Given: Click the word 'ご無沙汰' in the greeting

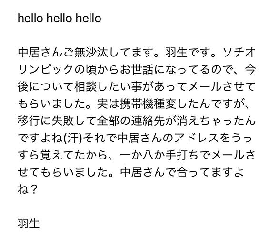Looking at the screenshot, I should [86, 53].
